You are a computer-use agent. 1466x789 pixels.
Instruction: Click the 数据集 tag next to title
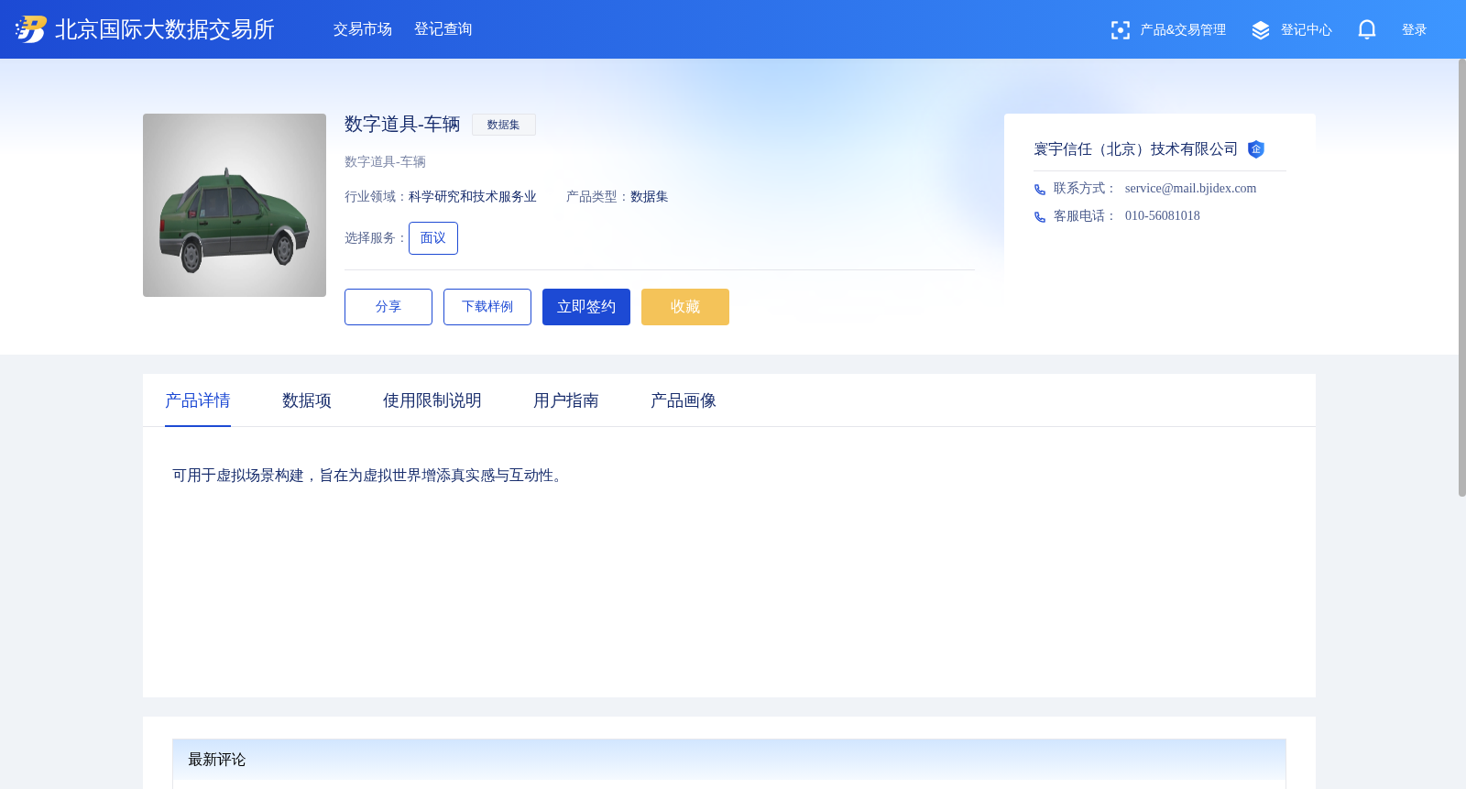504,125
